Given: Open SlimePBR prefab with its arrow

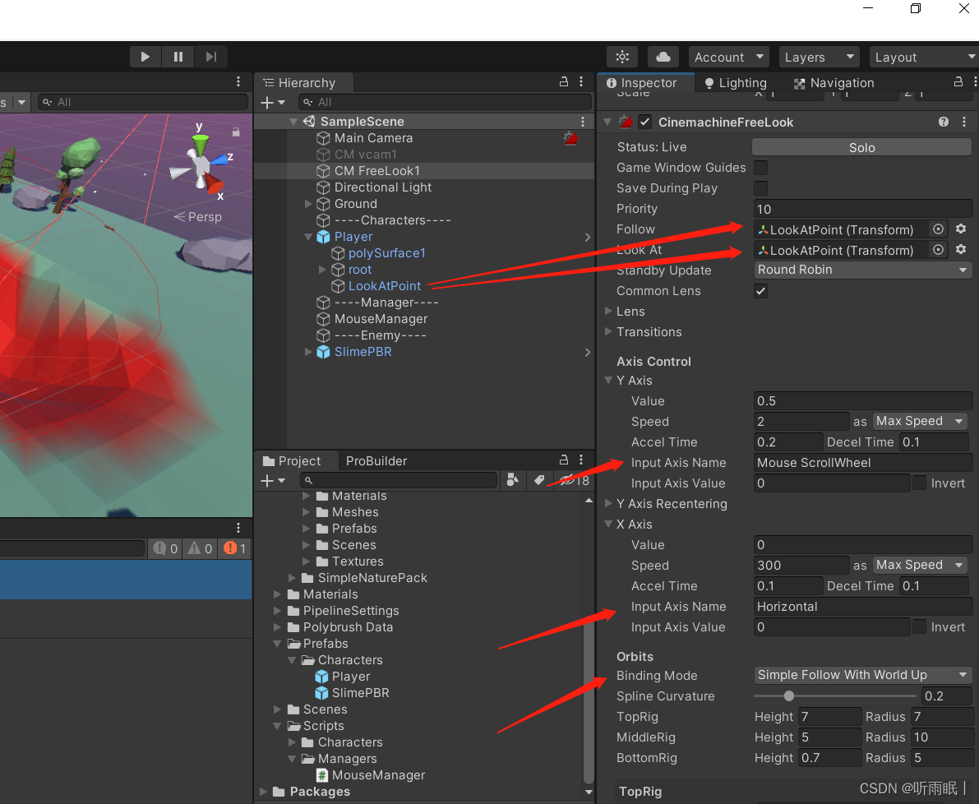Looking at the screenshot, I should [x=587, y=352].
